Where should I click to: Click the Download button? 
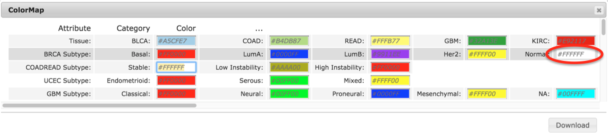tap(572, 125)
